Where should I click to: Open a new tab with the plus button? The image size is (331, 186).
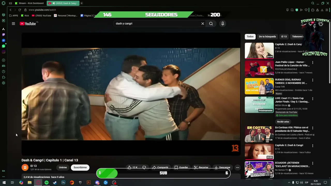[82, 3]
